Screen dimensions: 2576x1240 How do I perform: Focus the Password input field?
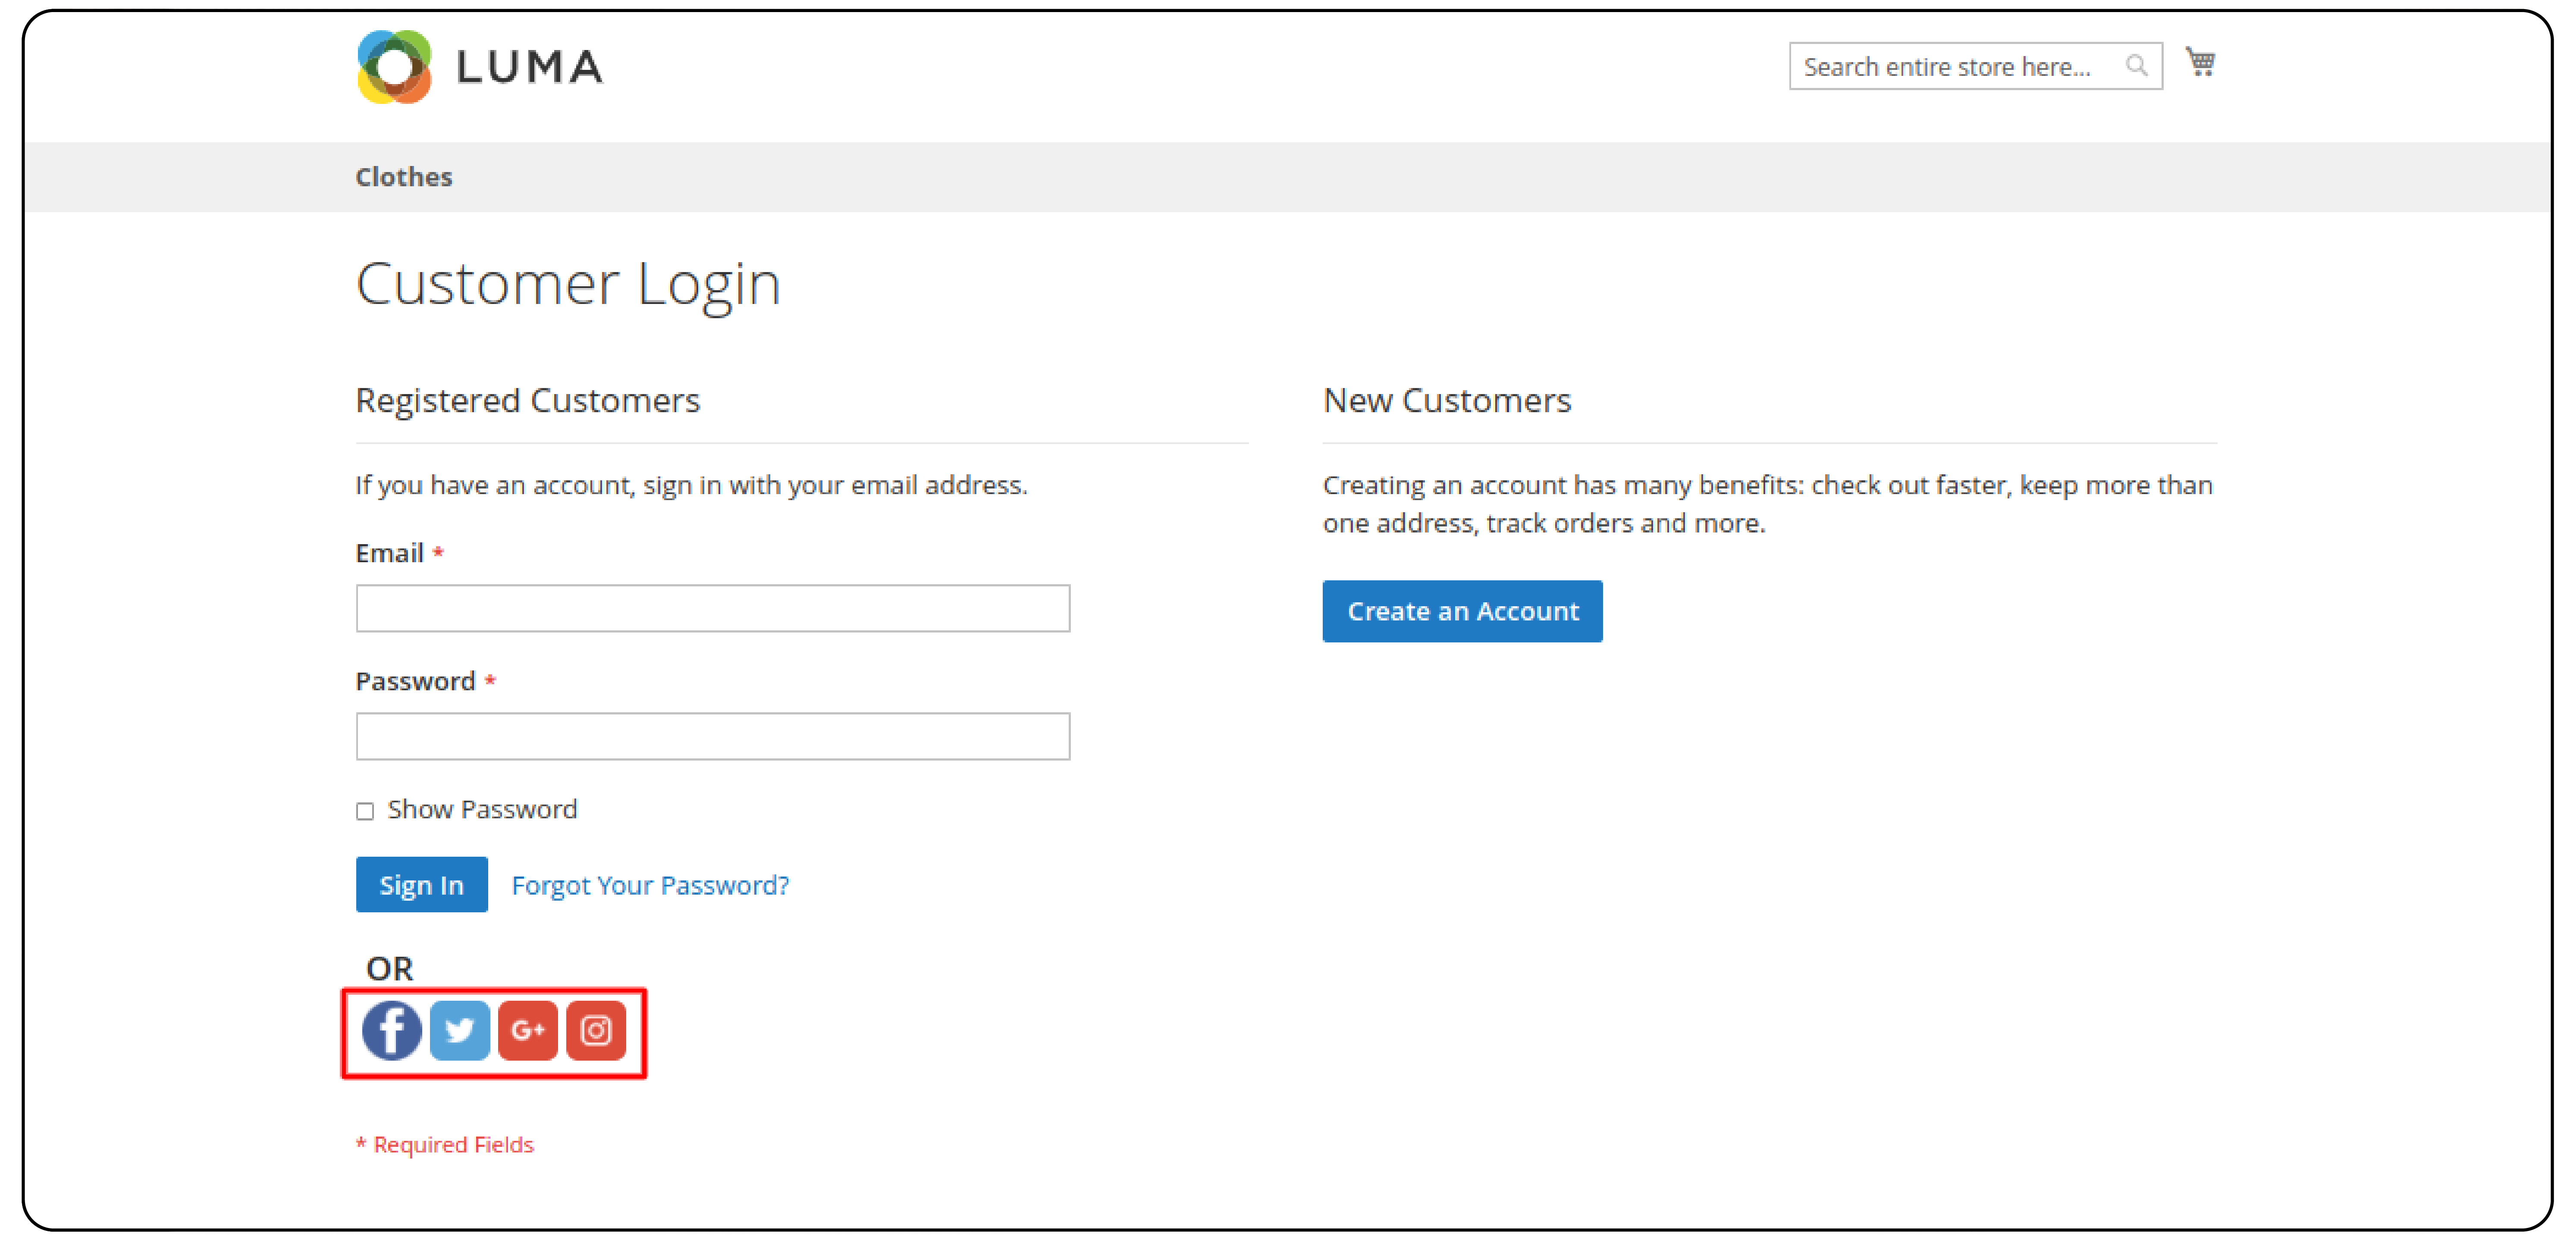pyautogui.click(x=713, y=736)
